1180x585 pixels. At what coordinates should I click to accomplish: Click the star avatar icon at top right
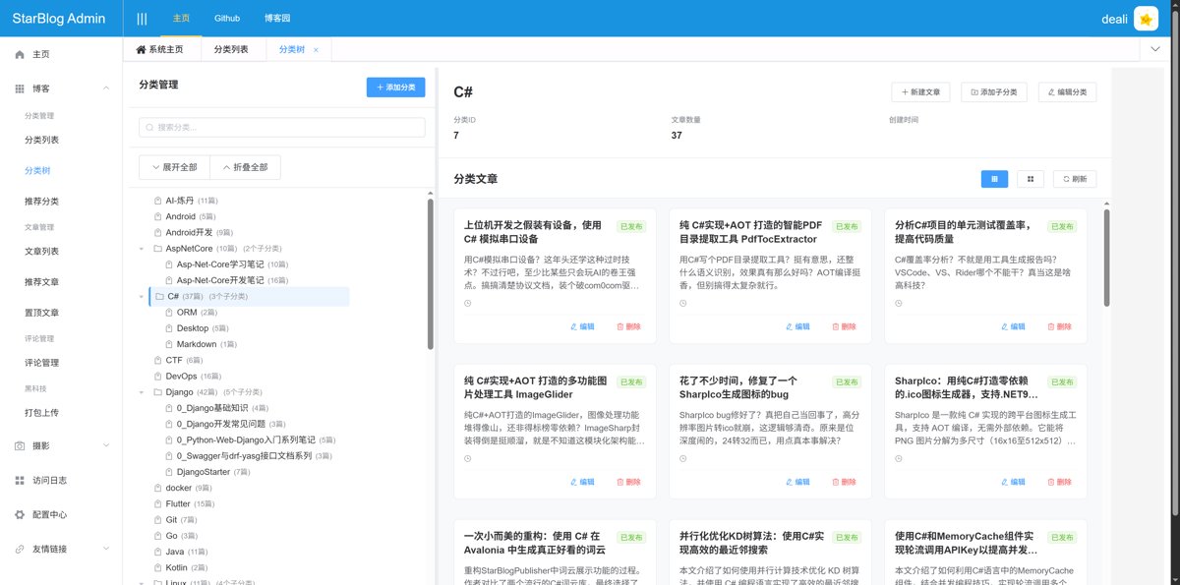coord(1146,19)
